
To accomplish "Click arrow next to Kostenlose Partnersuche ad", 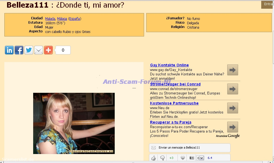I will (232, 108).
